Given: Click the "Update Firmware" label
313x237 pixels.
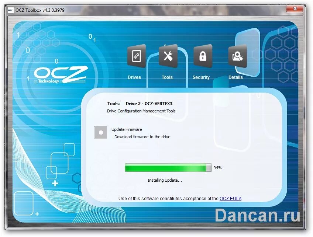Looking at the screenshot, I should [x=127, y=129].
